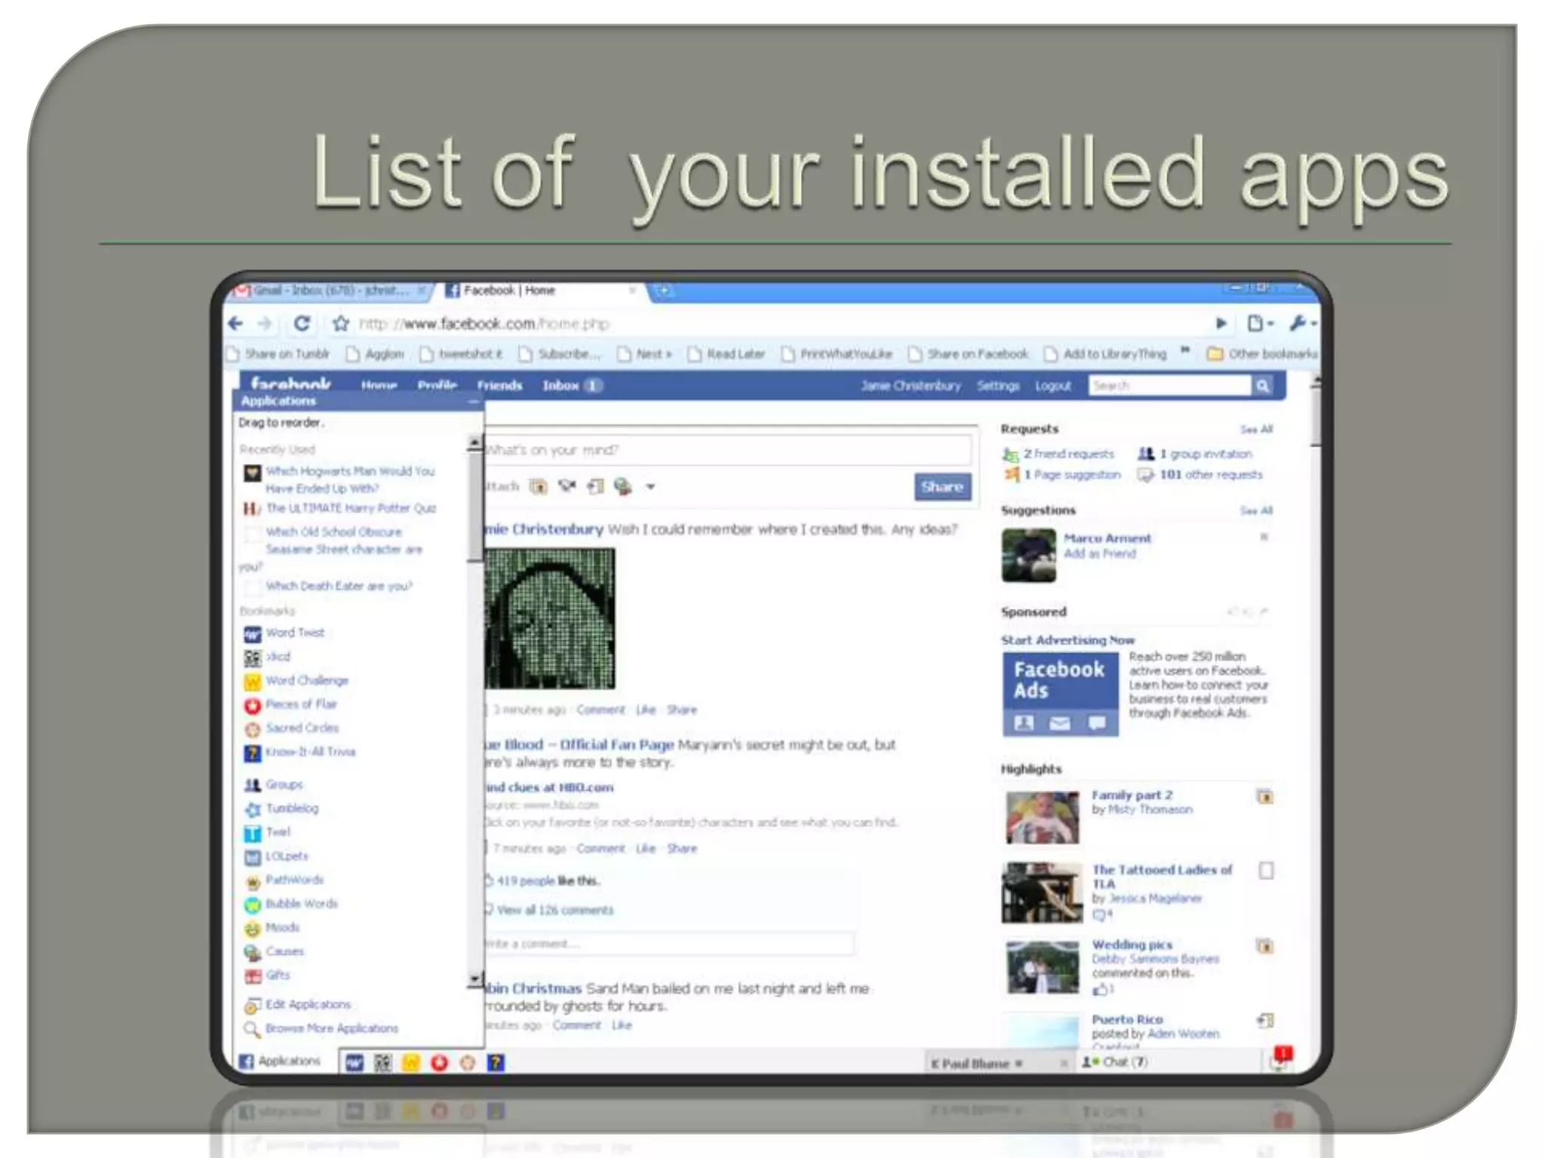Open Other bookmarks folder
1545x1158 pixels.
[x=1262, y=354]
